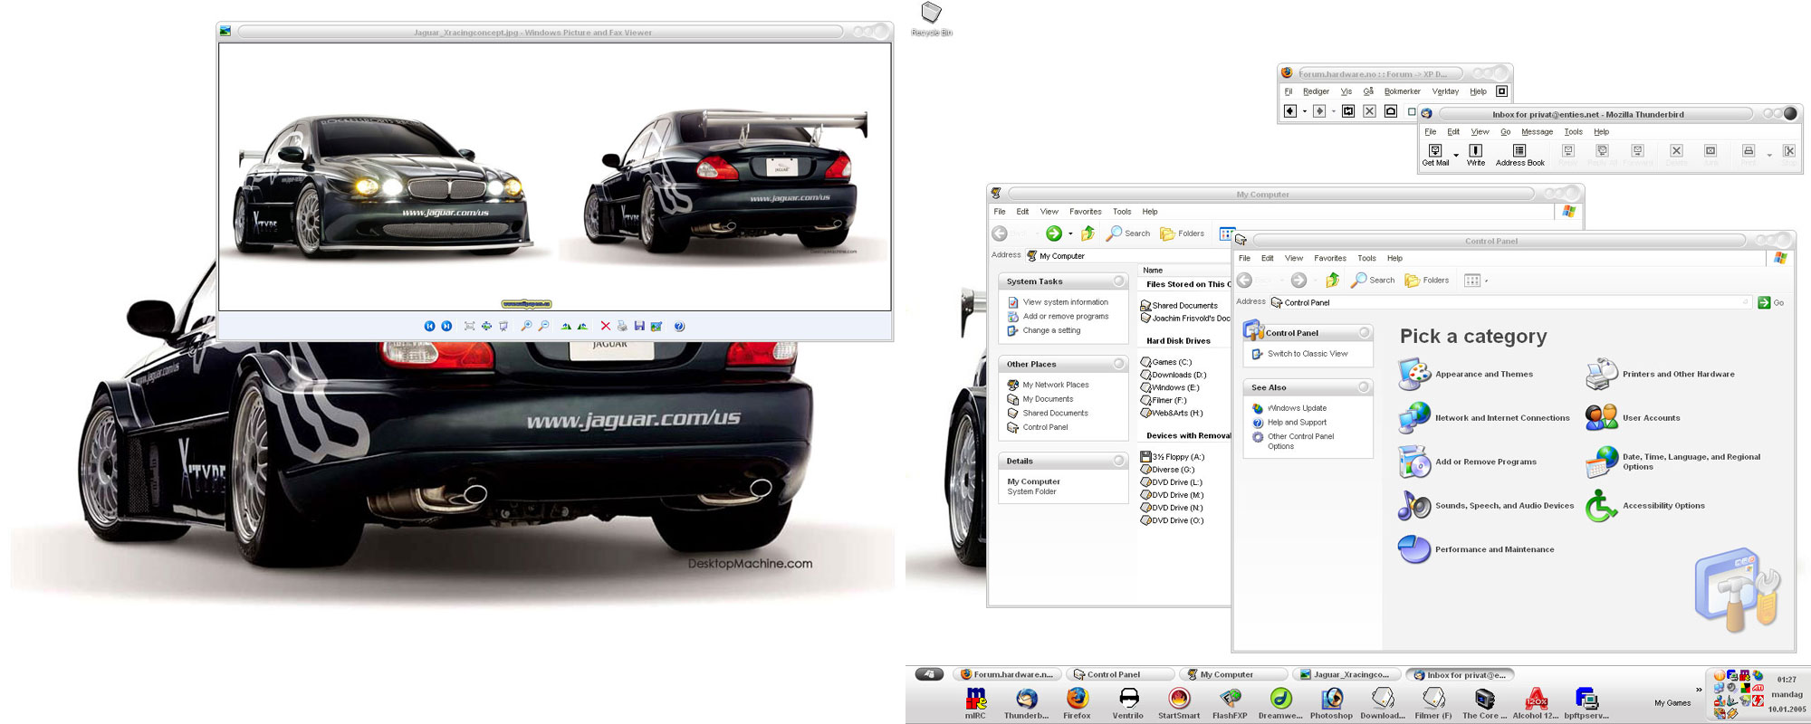
Task: Go back in Firefox window
Action: [1290, 111]
